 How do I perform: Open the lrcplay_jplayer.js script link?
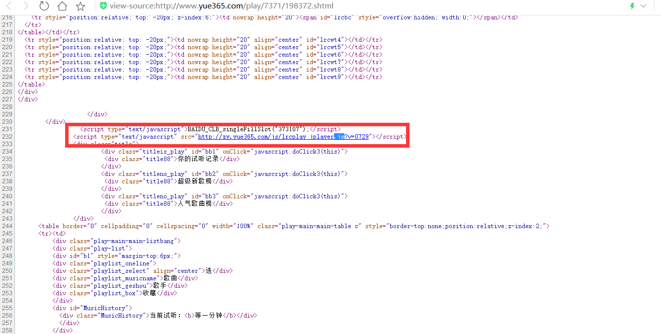283,137
